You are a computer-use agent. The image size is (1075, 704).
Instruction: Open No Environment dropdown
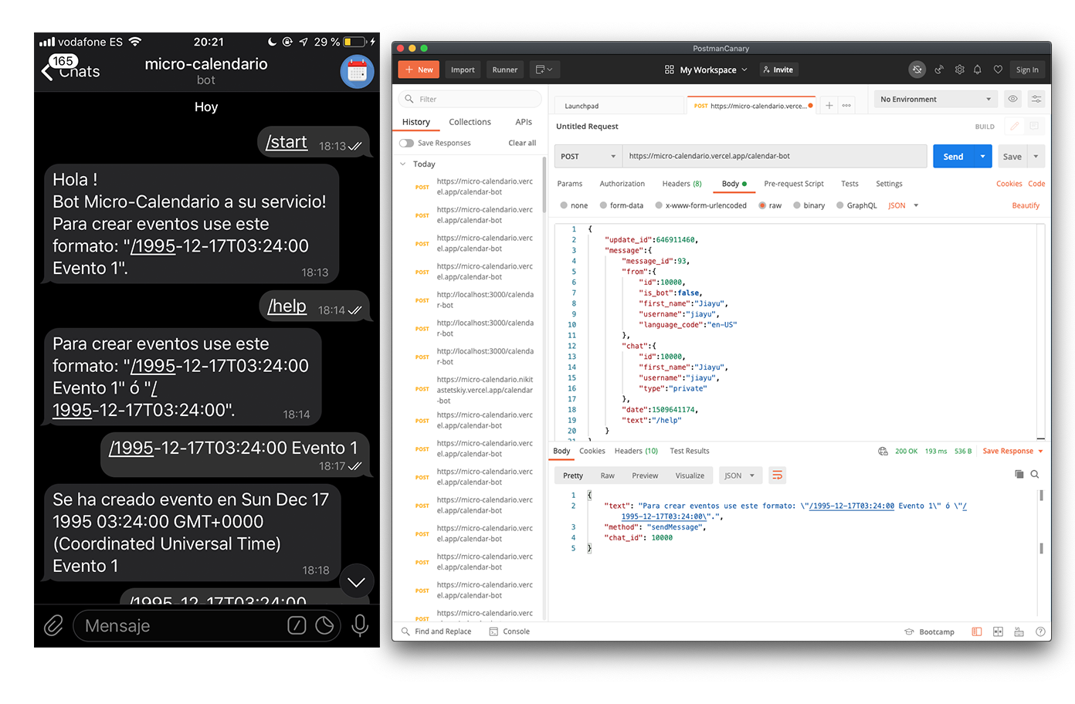tap(935, 99)
